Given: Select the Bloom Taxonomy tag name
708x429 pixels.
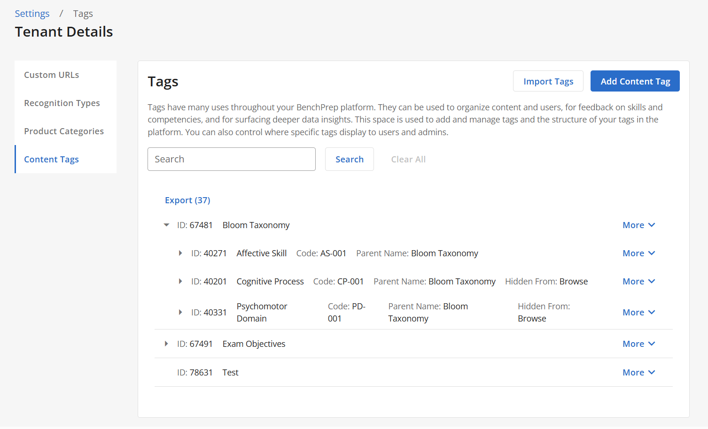Looking at the screenshot, I should click(256, 225).
